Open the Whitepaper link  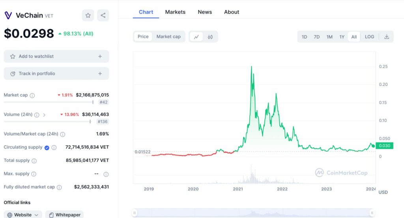point(64,215)
